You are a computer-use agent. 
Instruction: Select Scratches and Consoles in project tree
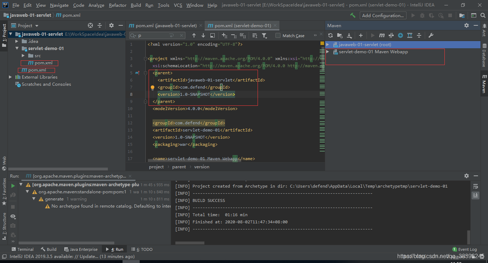pyautogui.click(x=46, y=84)
